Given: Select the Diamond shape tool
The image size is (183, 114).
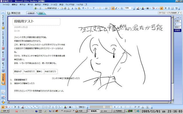Looking at the screenshot, I should tap(56, 107).
